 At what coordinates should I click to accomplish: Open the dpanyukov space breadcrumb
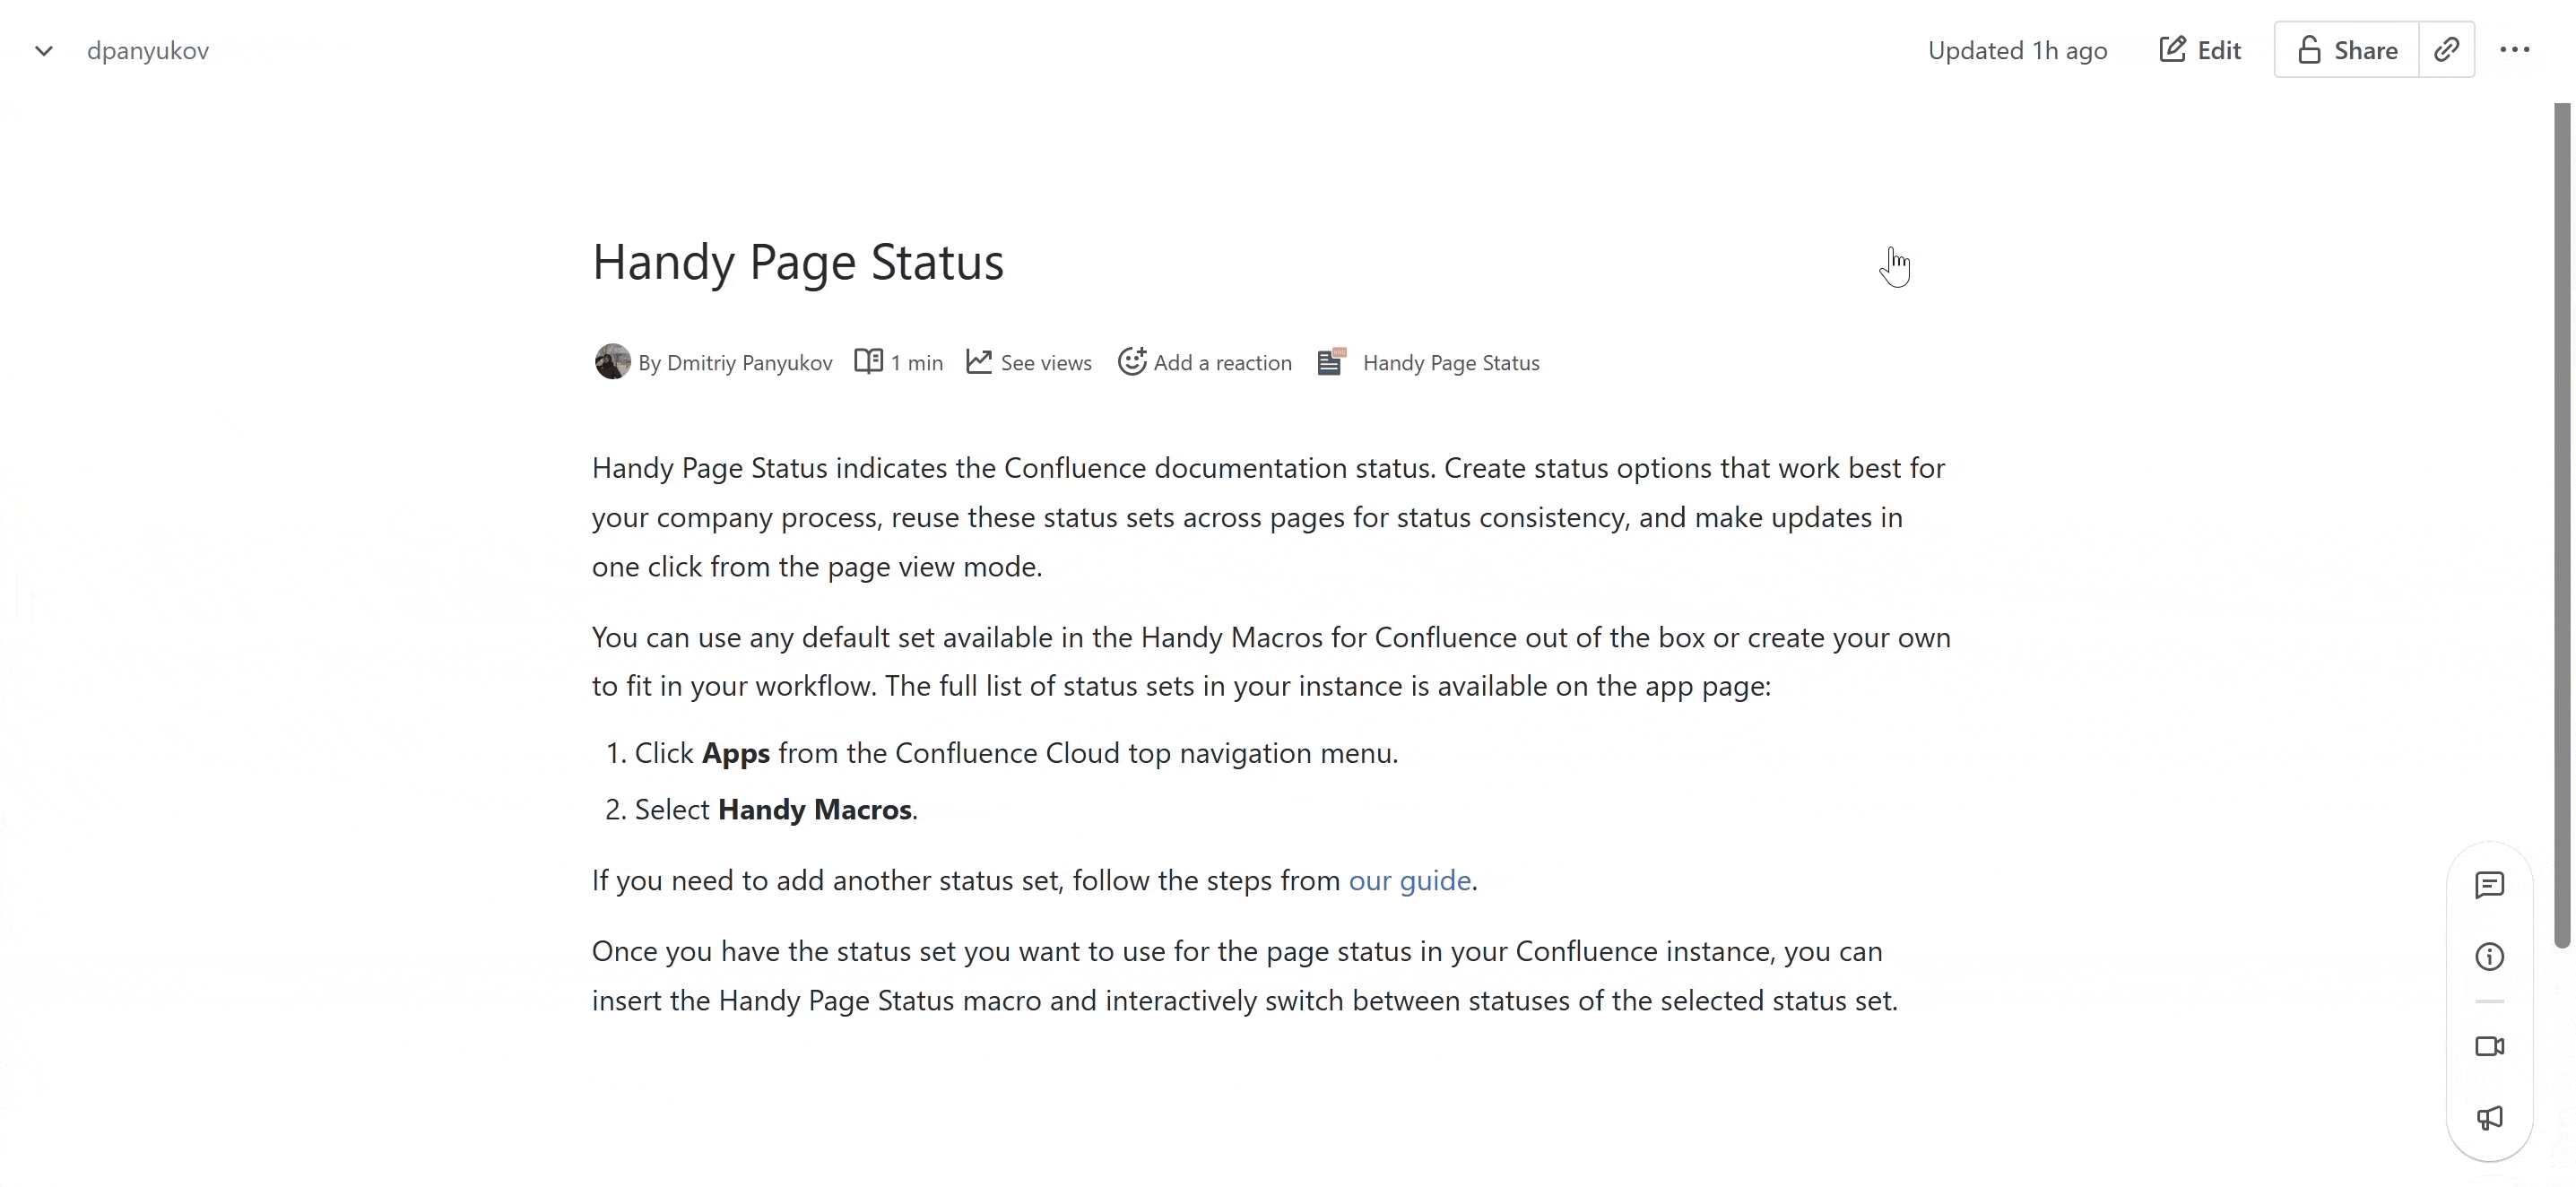pyautogui.click(x=148, y=51)
